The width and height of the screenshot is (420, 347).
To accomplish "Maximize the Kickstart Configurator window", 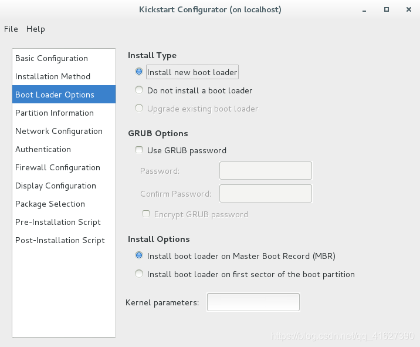I will point(387,9).
